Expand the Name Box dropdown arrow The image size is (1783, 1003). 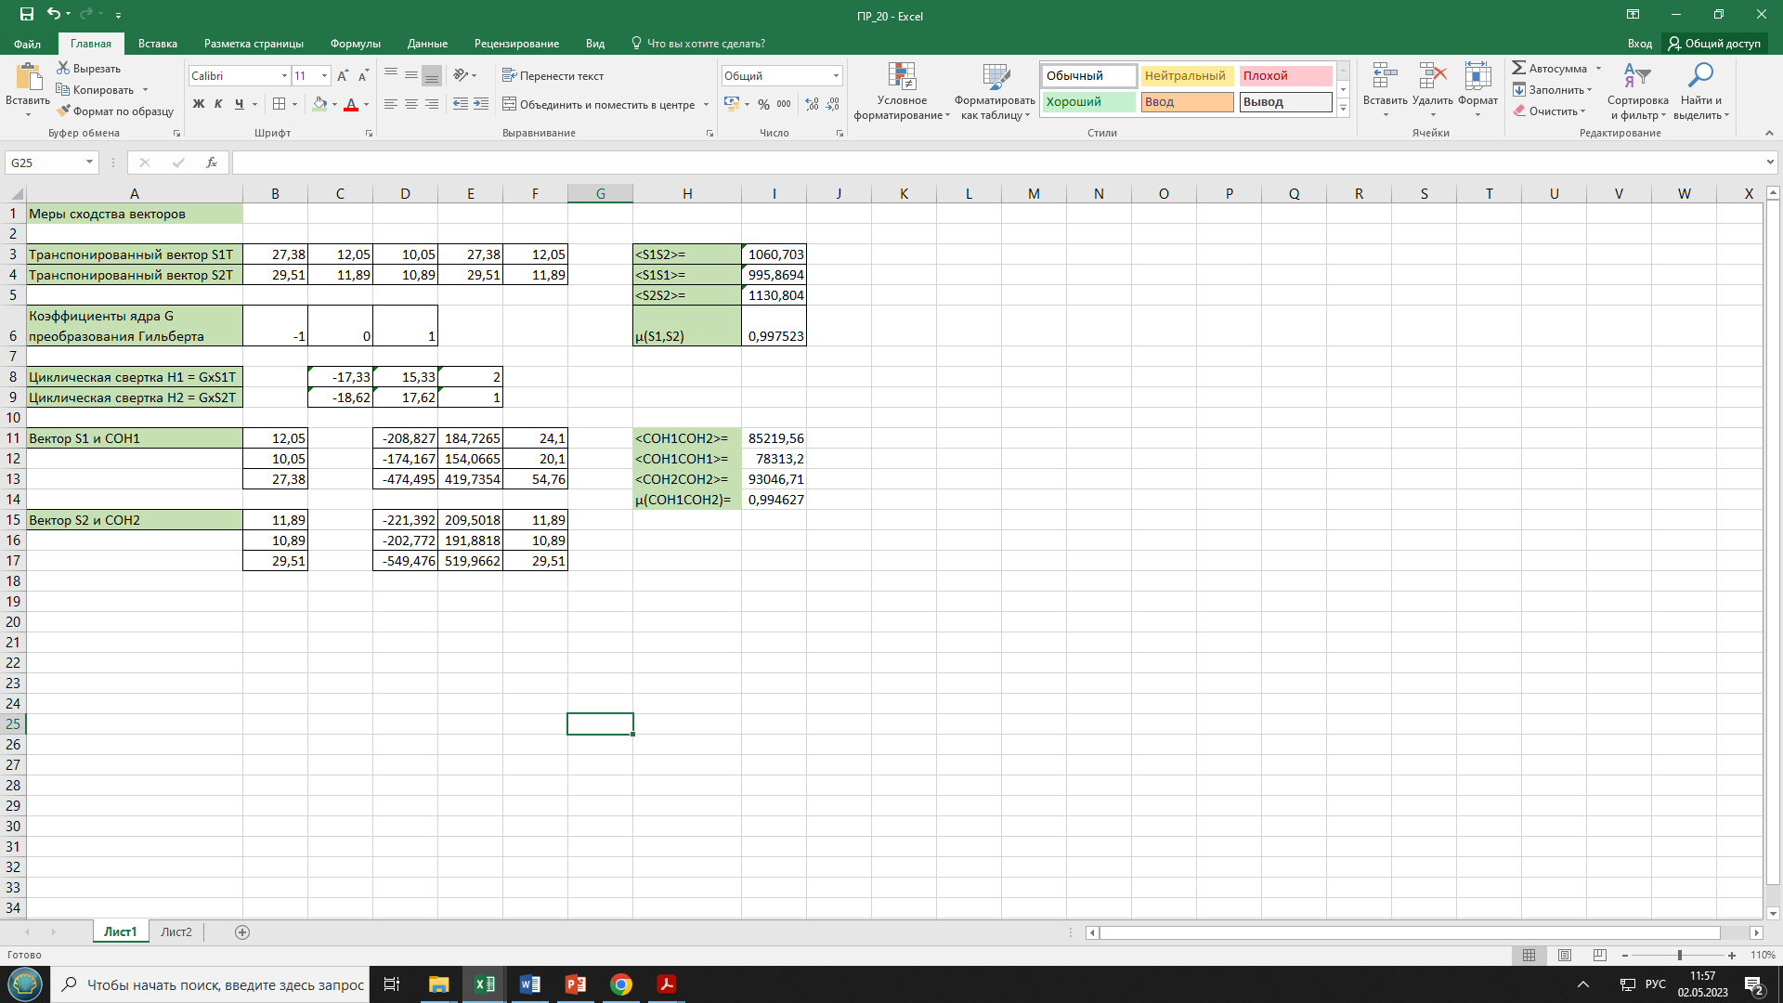[89, 163]
